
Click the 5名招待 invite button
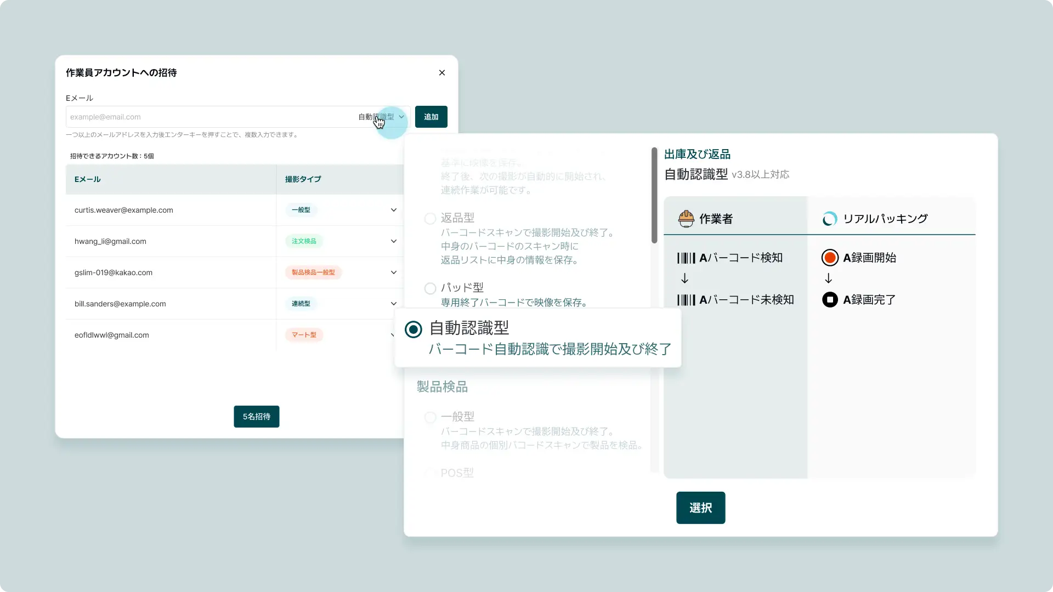point(256,417)
